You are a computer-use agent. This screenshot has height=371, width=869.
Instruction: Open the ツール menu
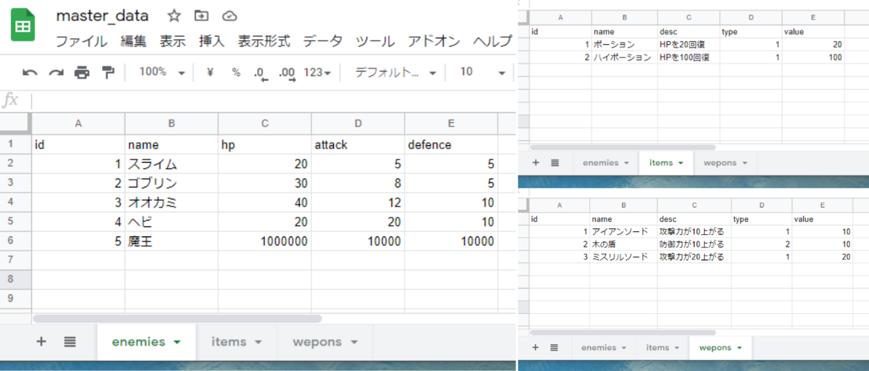click(374, 41)
